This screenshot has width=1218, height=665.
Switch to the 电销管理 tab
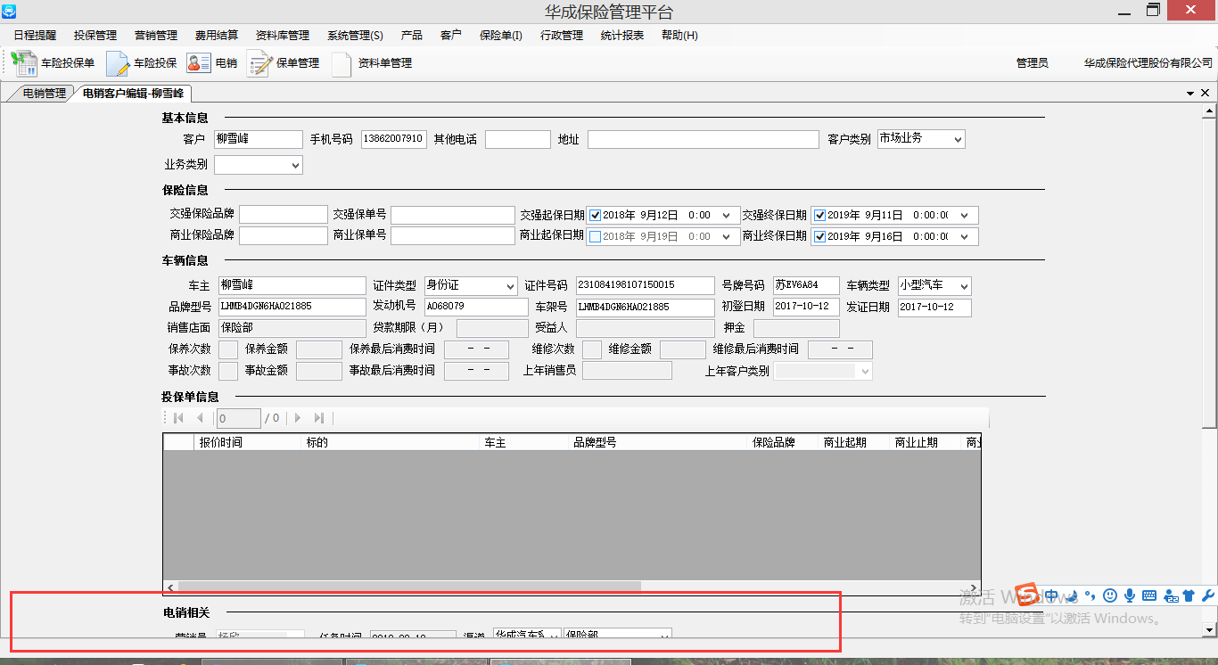coord(43,93)
